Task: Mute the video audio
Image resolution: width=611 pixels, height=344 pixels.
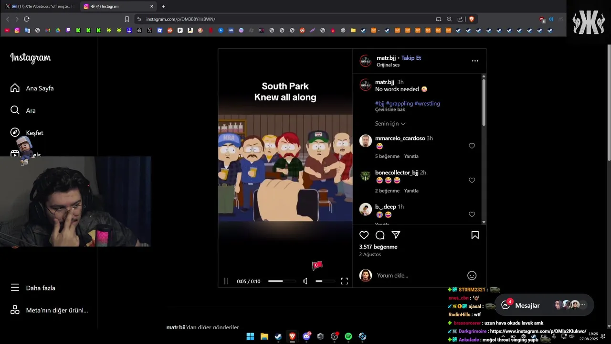Action: pos(305,281)
